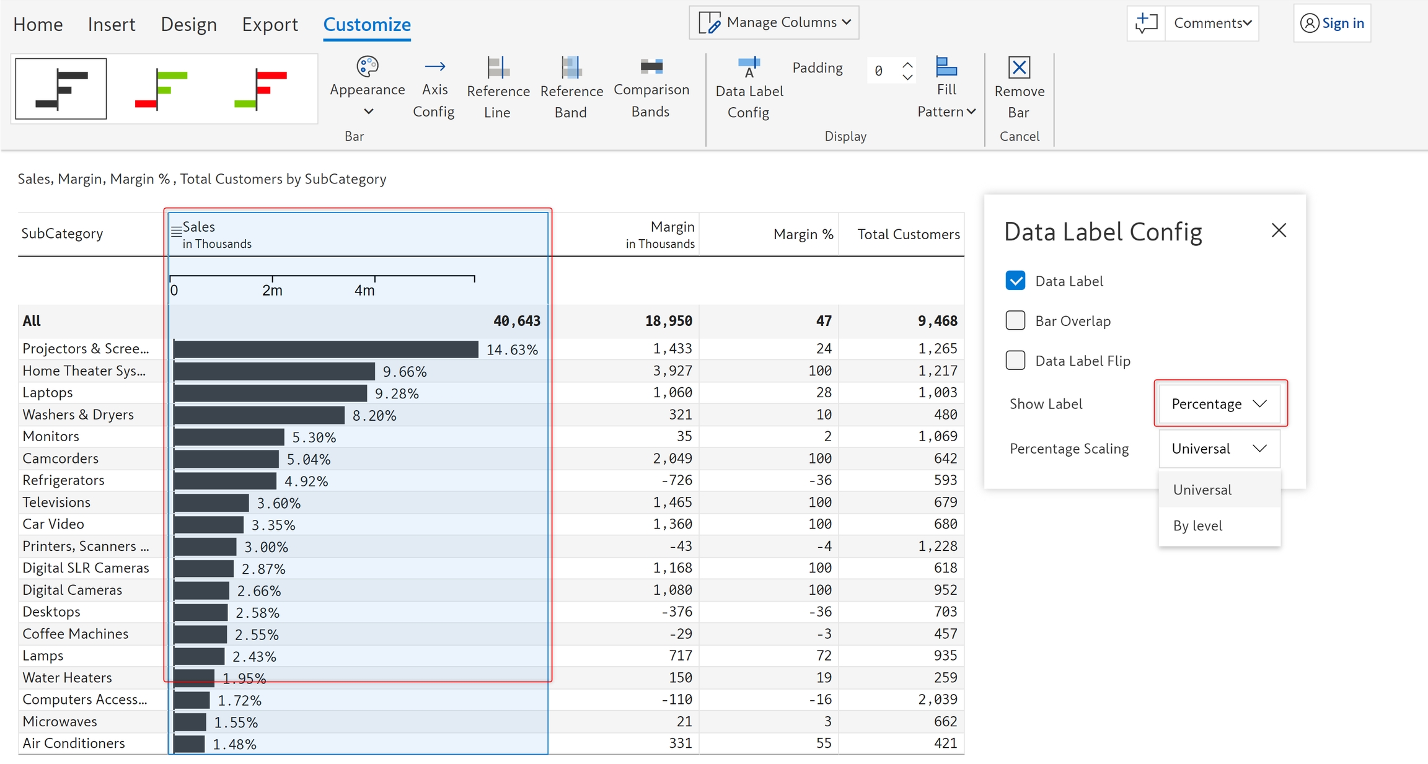Open the Appearance palette icon
This screenshot has height=764, width=1428.
click(367, 66)
